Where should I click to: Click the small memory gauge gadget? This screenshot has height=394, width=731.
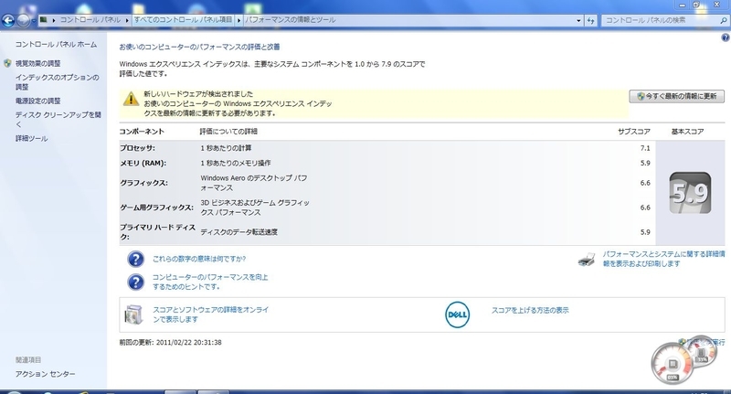coord(702,353)
